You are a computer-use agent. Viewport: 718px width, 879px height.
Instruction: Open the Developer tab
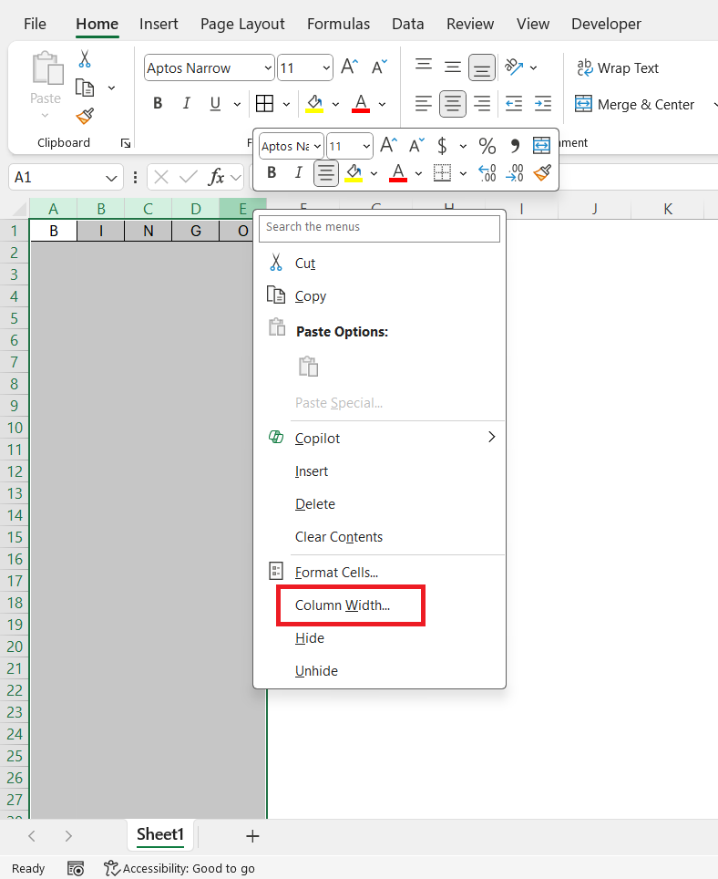pyautogui.click(x=606, y=24)
